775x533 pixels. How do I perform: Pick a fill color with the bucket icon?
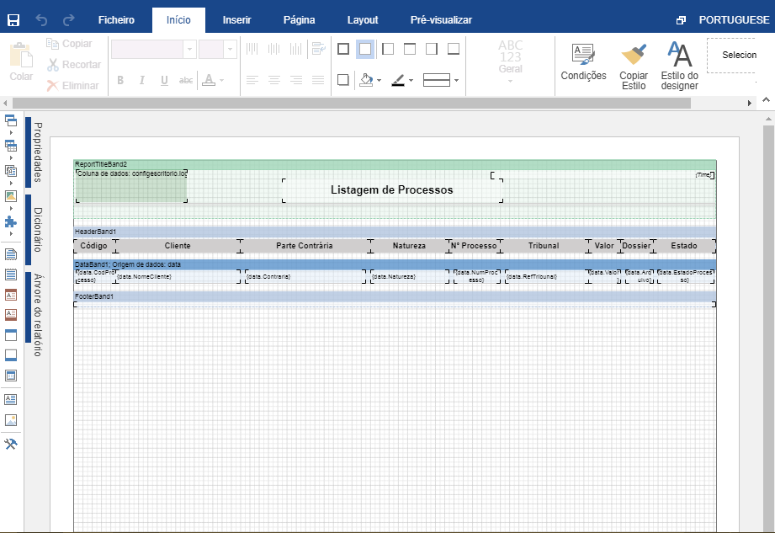pos(366,80)
